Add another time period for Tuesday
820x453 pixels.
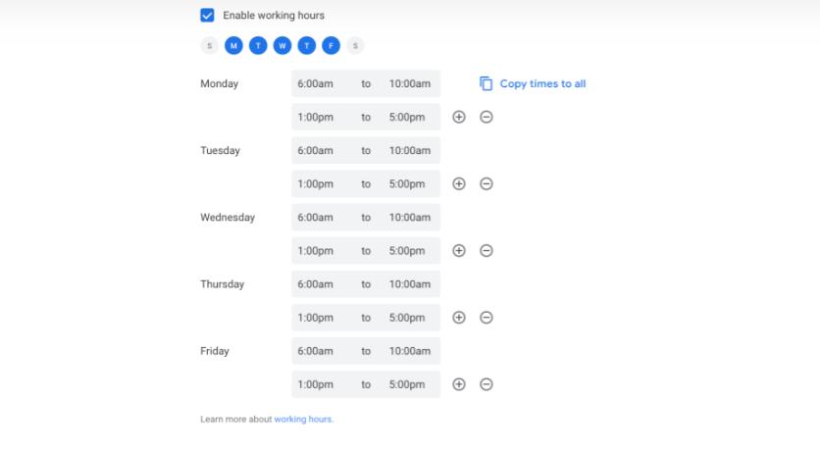coord(458,184)
